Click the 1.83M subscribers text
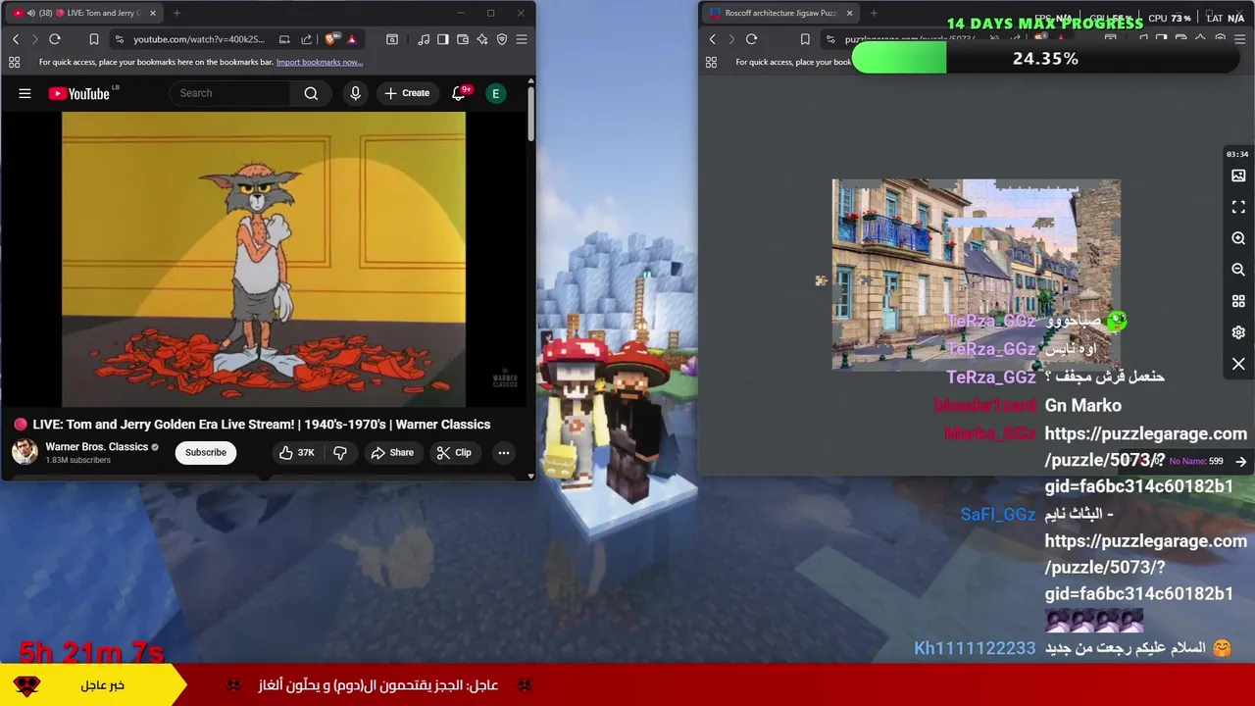The image size is (1255, 706). click(x=77, y=460)
